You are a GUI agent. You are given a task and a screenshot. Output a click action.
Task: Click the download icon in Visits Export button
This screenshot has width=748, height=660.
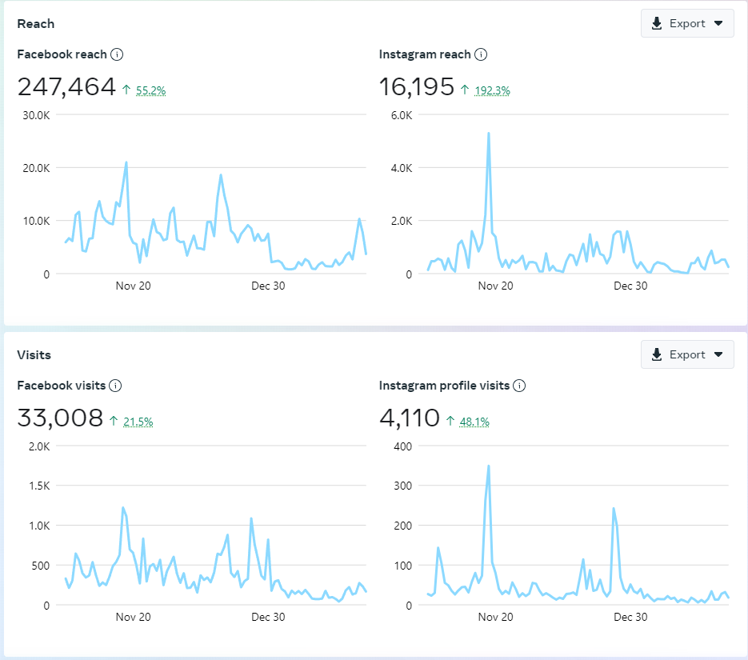[x=657, y=354]
